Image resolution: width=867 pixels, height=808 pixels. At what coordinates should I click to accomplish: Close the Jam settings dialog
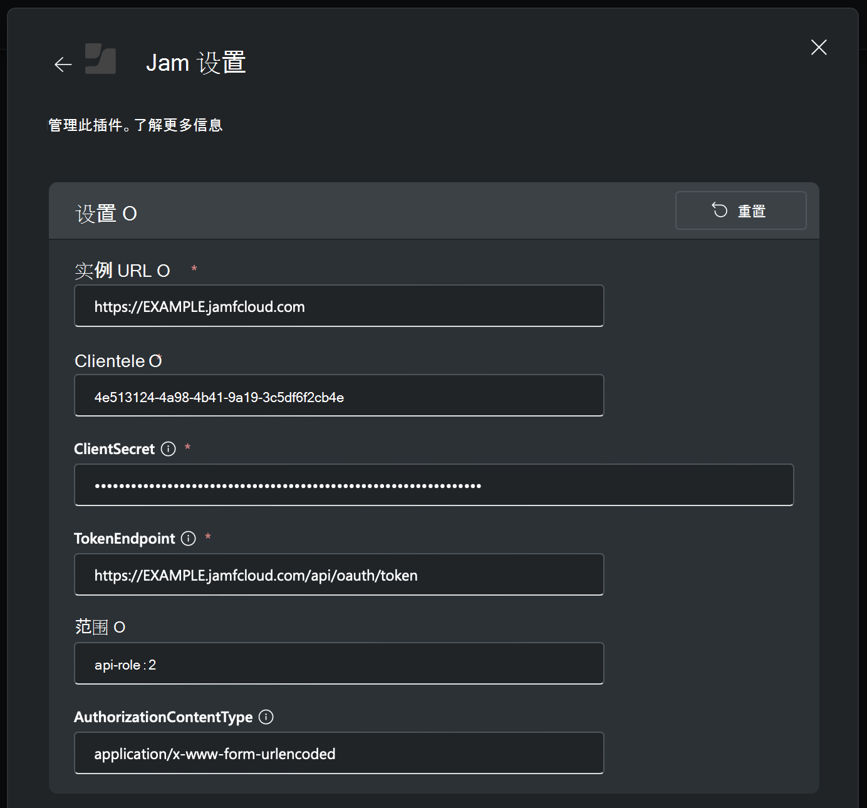pos(819,48)
